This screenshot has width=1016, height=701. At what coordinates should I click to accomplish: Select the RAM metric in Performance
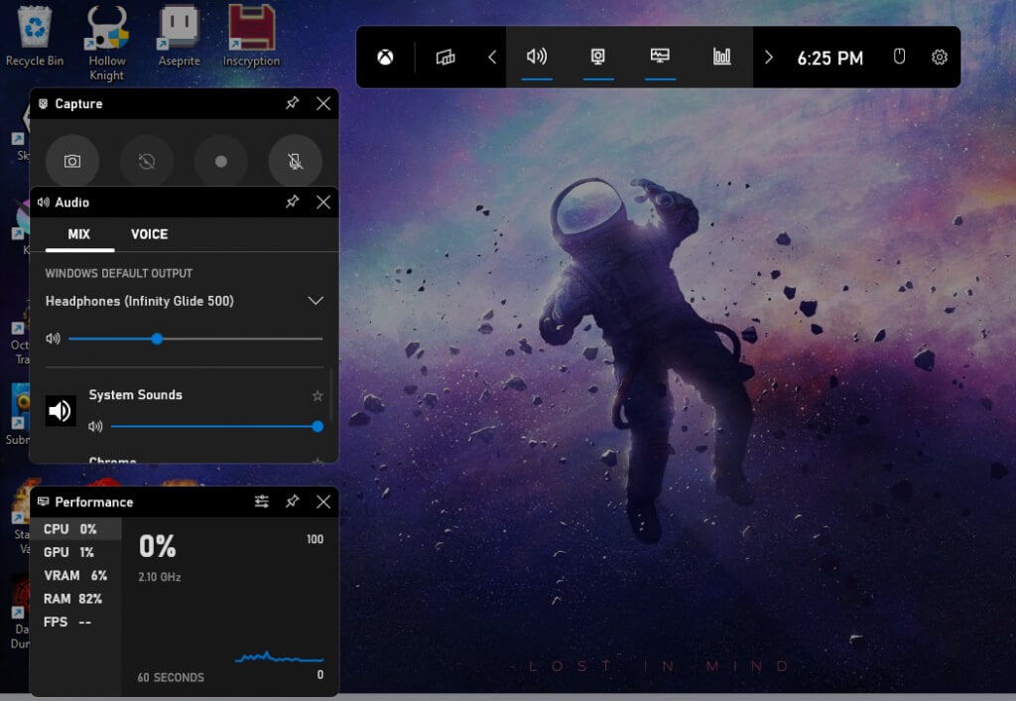[73, 599]
